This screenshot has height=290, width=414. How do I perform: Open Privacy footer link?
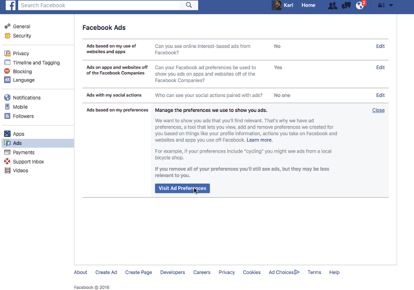(x=227, y=272)
